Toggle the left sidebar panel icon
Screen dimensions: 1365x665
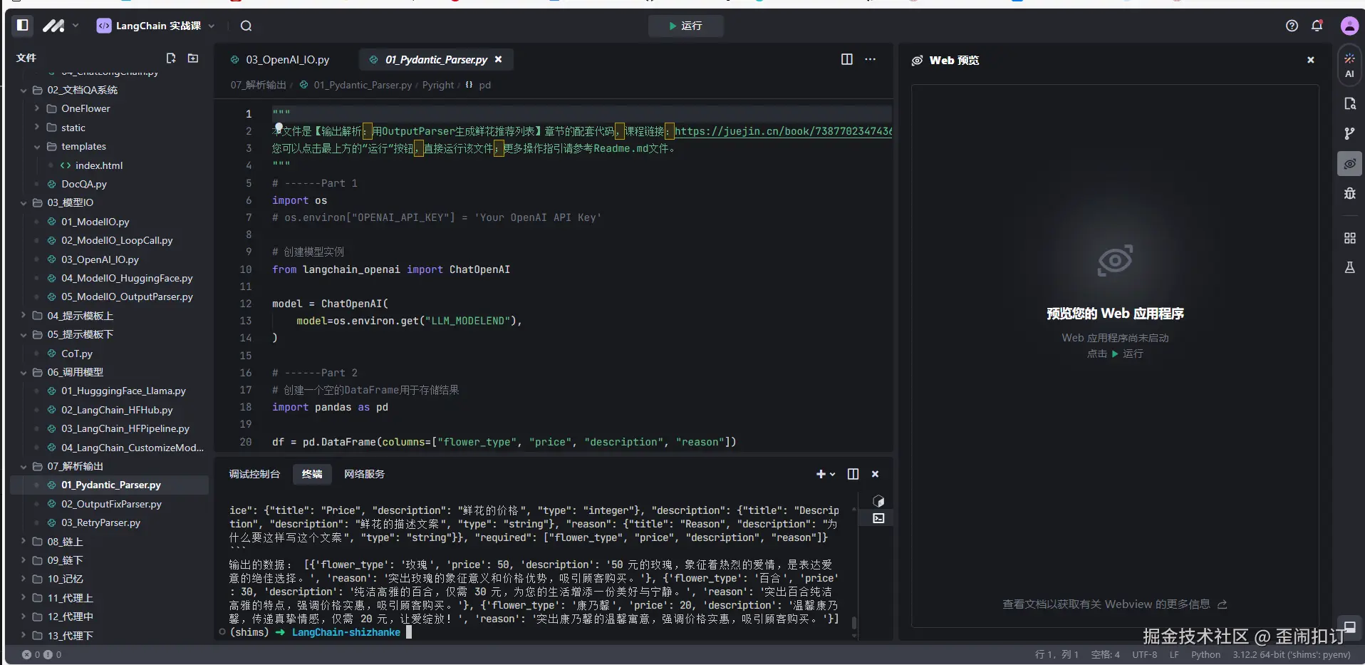tap(22, 26)
